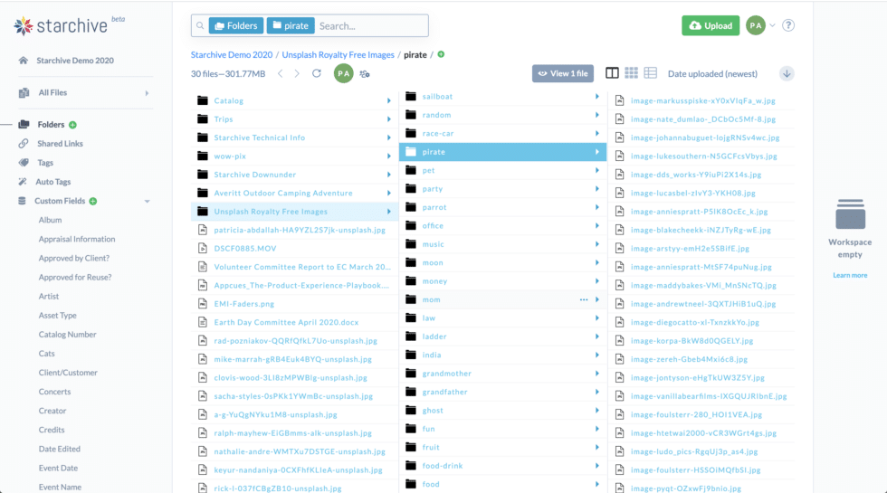
Task: Go to Unsplash Royalty Free Images breadcrumb
Action: [x=339, y=55]
